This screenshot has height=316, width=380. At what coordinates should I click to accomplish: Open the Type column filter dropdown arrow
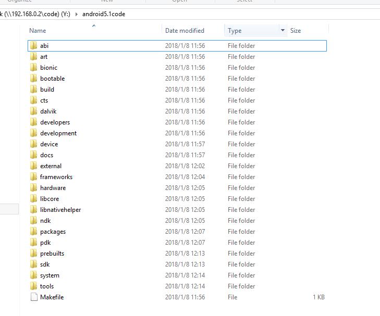point(283,31)
